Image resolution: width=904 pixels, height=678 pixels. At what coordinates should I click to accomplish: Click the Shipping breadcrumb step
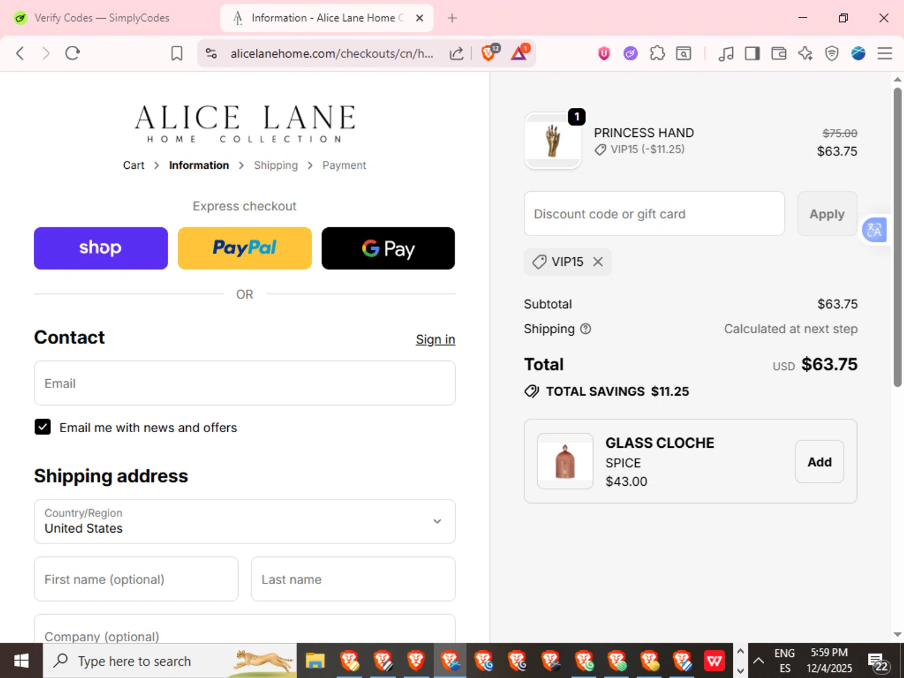pos(275,165)
